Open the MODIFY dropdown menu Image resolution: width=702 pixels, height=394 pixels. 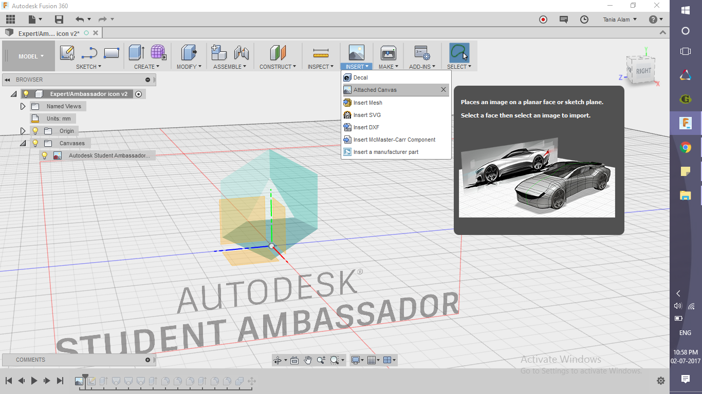(x=189, y=67)
